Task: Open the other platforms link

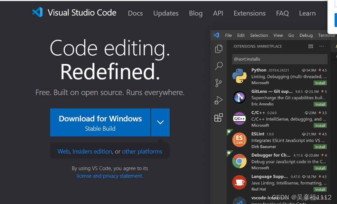Action: coord(142,151)
